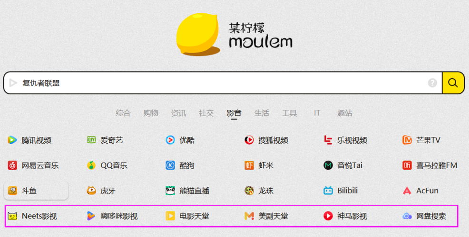The image size is (469, 237).
Task: Click the 美剧天堂 M icon
Action: point(249,216)
